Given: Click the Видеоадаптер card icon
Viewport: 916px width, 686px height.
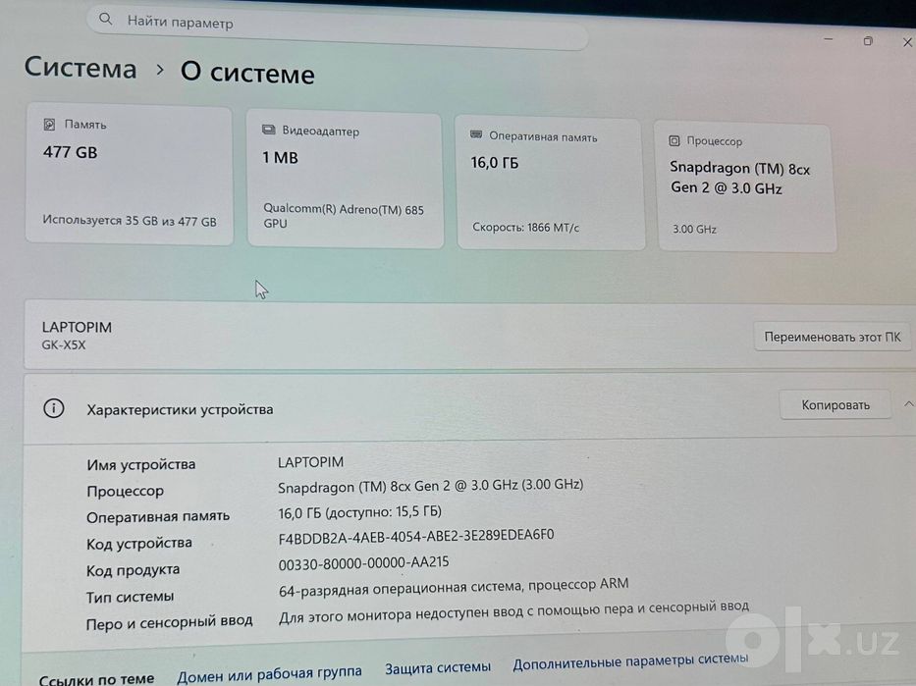Looking at the screenshot, I should click(x=269, y=130).
